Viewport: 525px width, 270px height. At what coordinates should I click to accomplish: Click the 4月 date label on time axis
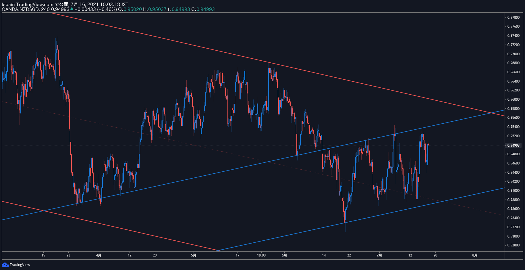tap(99, 255)
